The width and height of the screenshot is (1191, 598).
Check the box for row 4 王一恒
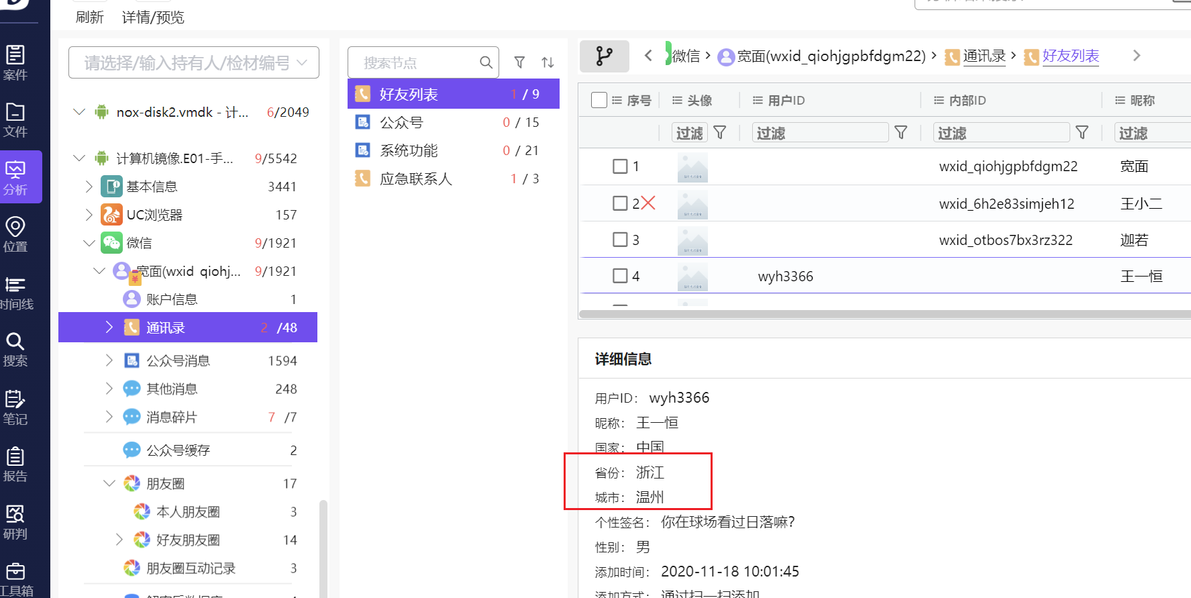620,276
